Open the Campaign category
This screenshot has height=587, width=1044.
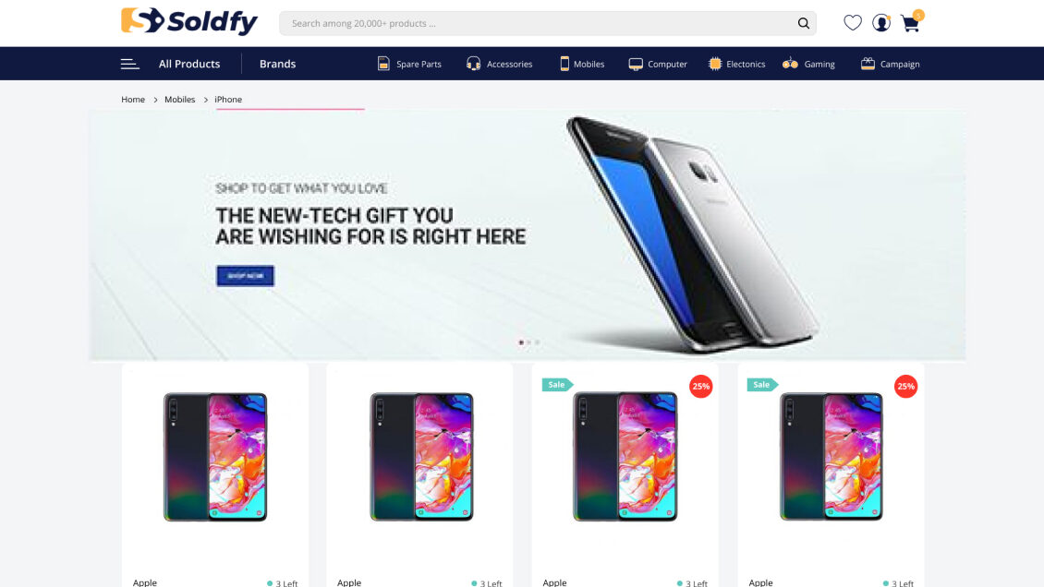[x=891, y=64]
